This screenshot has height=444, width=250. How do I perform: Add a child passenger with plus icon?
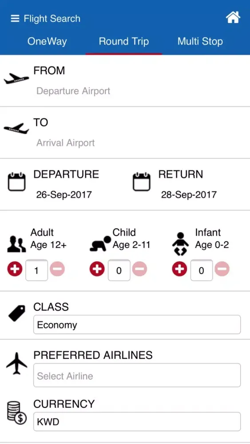pos(97,269)
